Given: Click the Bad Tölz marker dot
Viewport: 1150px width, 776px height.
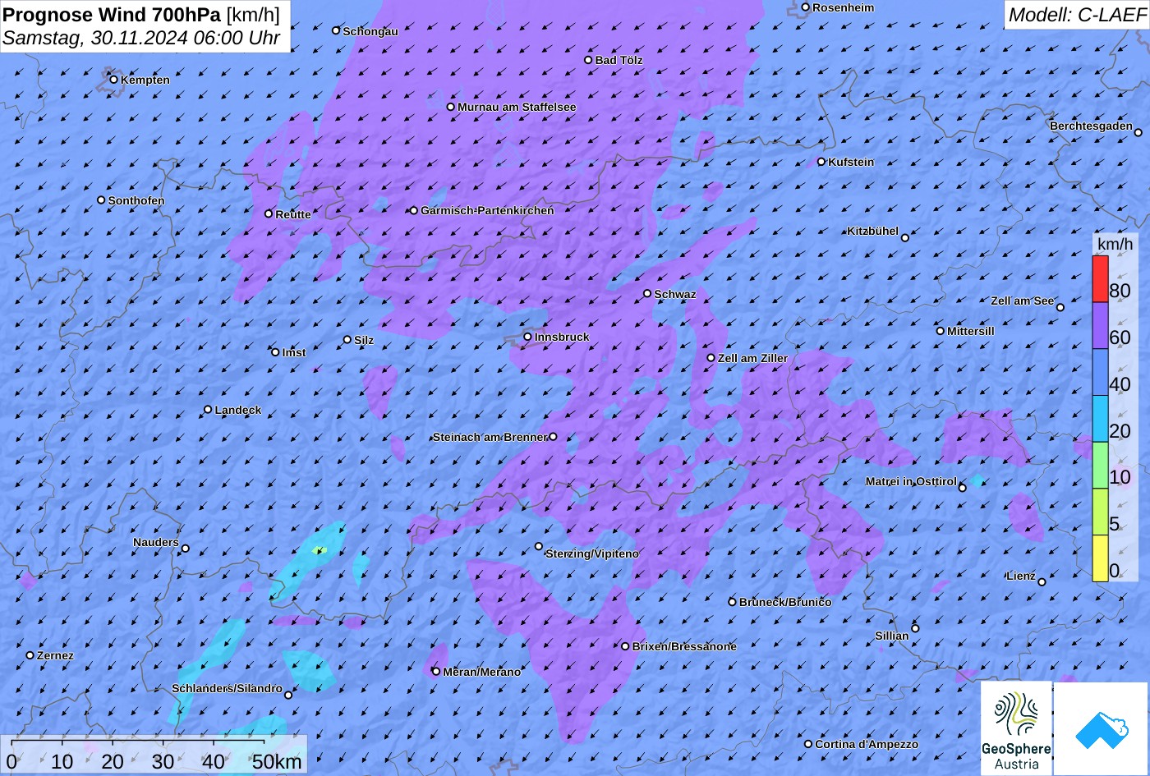Looking at the screenshot, I should pos(588,60).
